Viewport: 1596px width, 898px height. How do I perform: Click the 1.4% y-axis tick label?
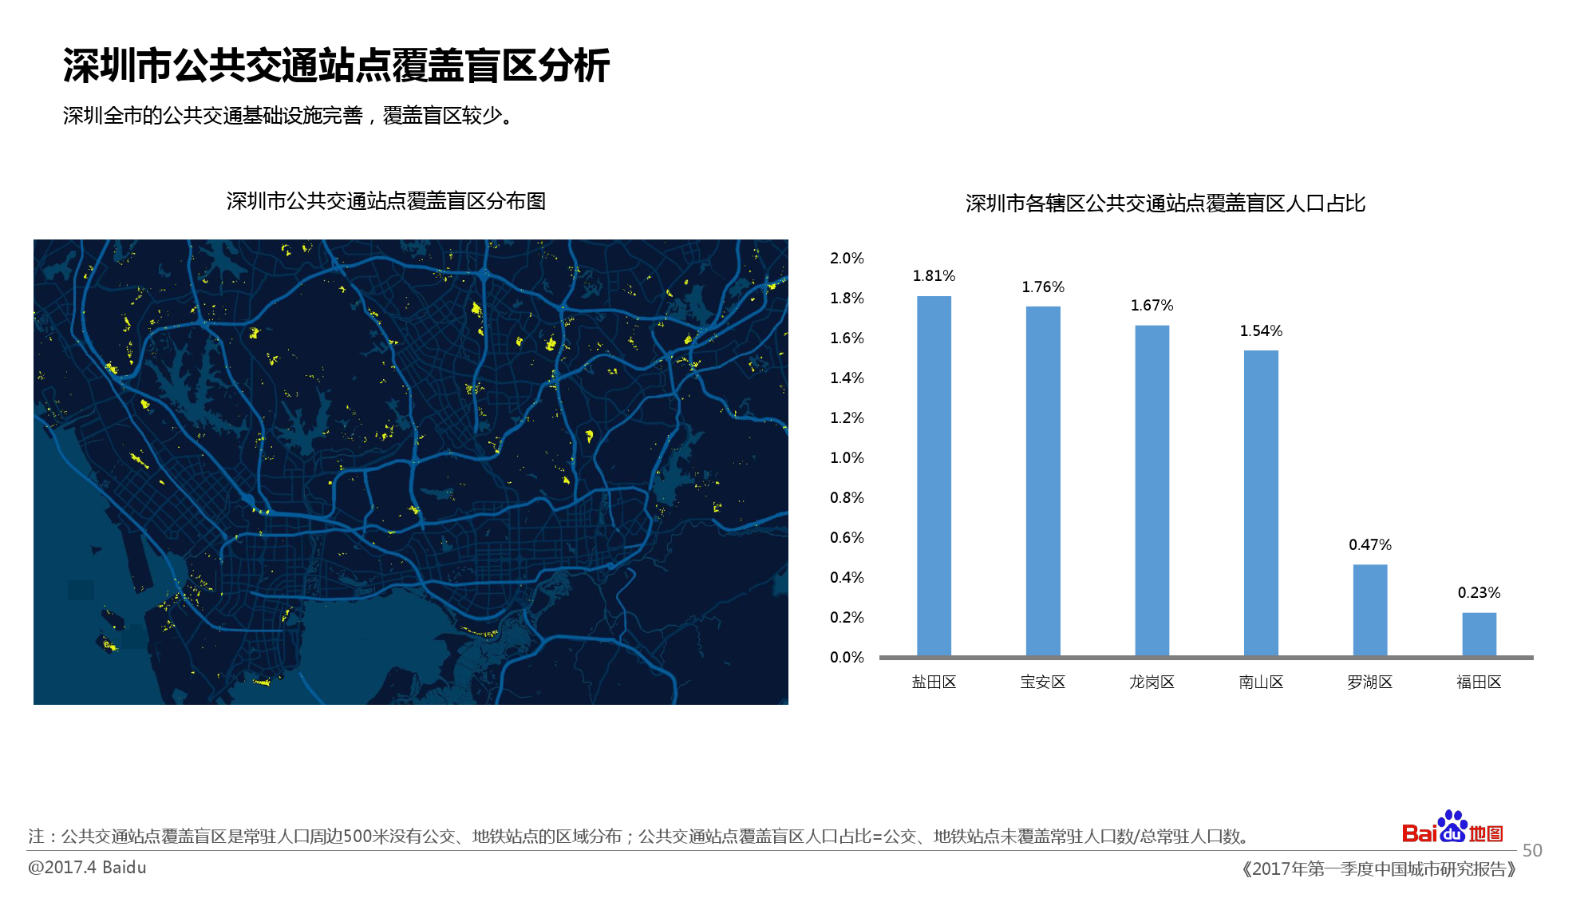coord(847,378)
